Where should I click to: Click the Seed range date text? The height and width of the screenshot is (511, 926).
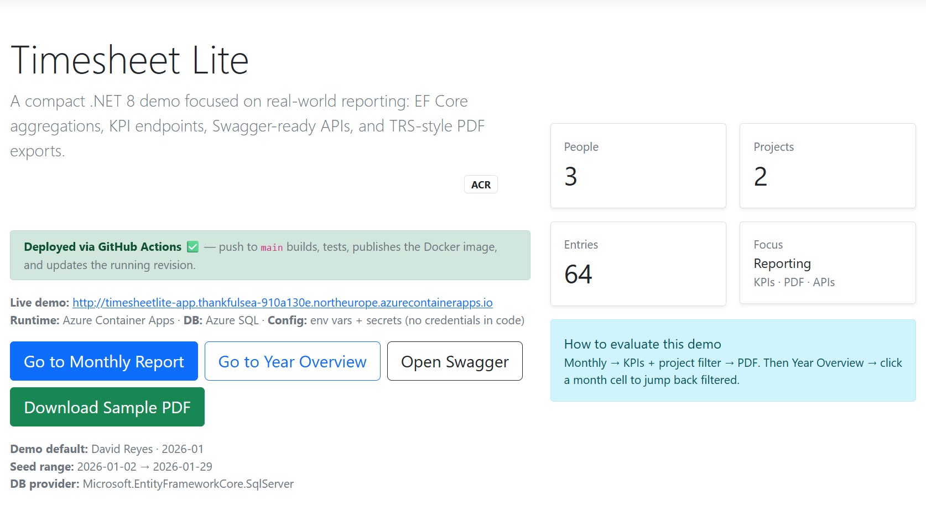click(x=144, y=467)
